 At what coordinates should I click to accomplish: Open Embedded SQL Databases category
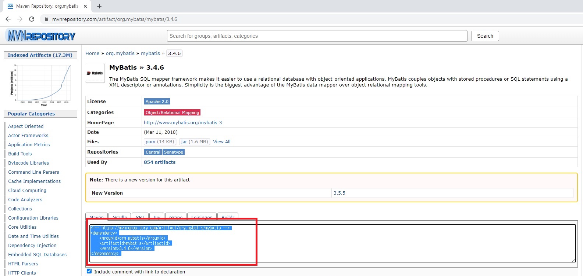38,255
